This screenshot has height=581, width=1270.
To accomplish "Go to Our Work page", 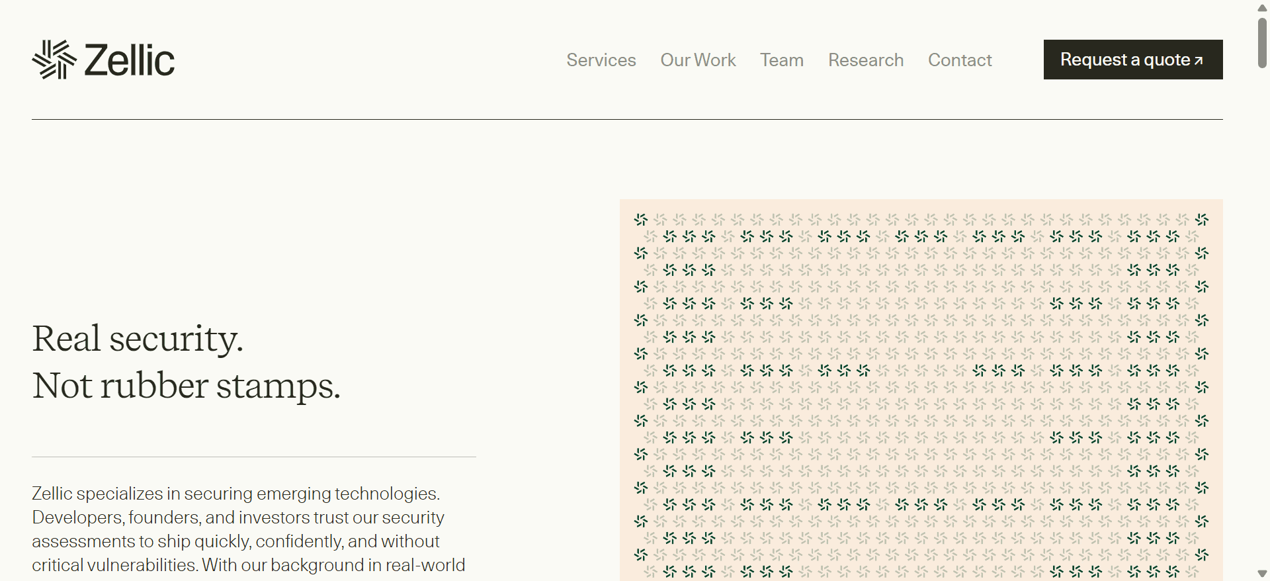I will coord(698,60).
